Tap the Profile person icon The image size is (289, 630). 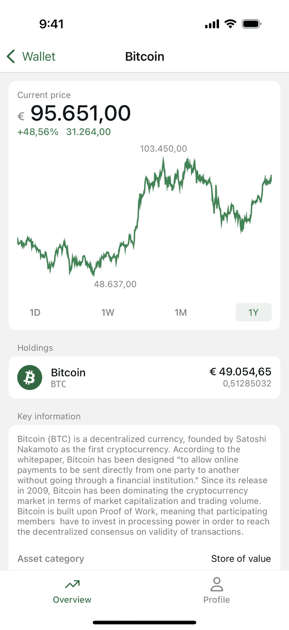coord(217,584)
